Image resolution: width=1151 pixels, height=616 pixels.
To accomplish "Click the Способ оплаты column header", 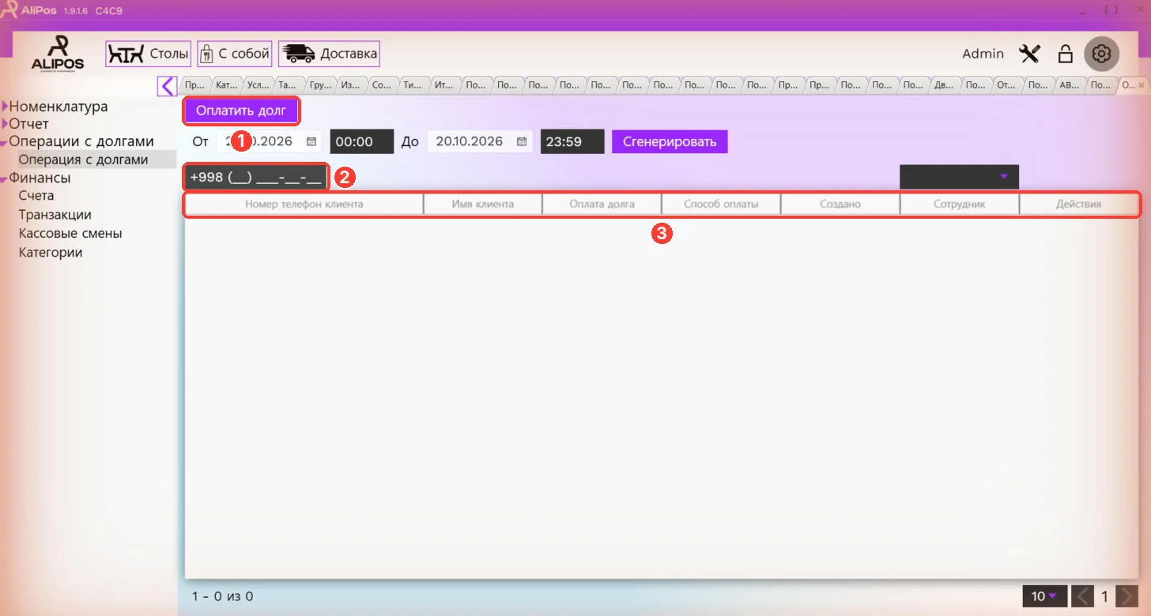I will tap(721, 204).
